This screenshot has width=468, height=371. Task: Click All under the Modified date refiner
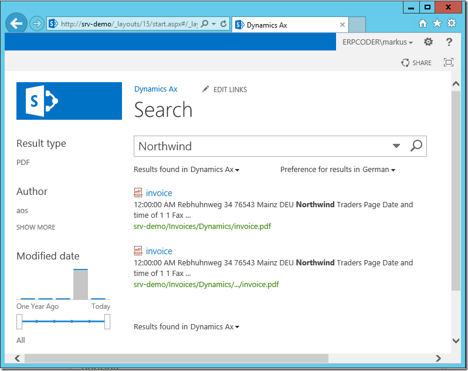pos(21,340)
